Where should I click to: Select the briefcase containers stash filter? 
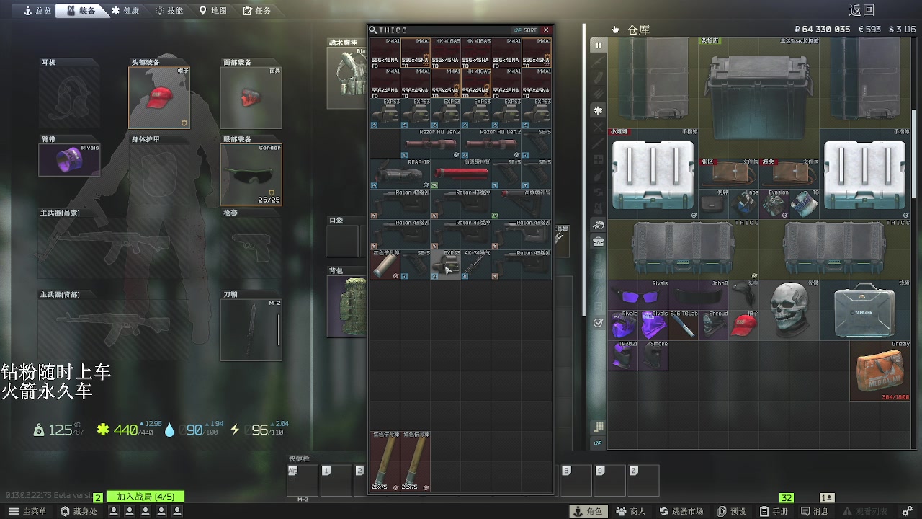598,242
